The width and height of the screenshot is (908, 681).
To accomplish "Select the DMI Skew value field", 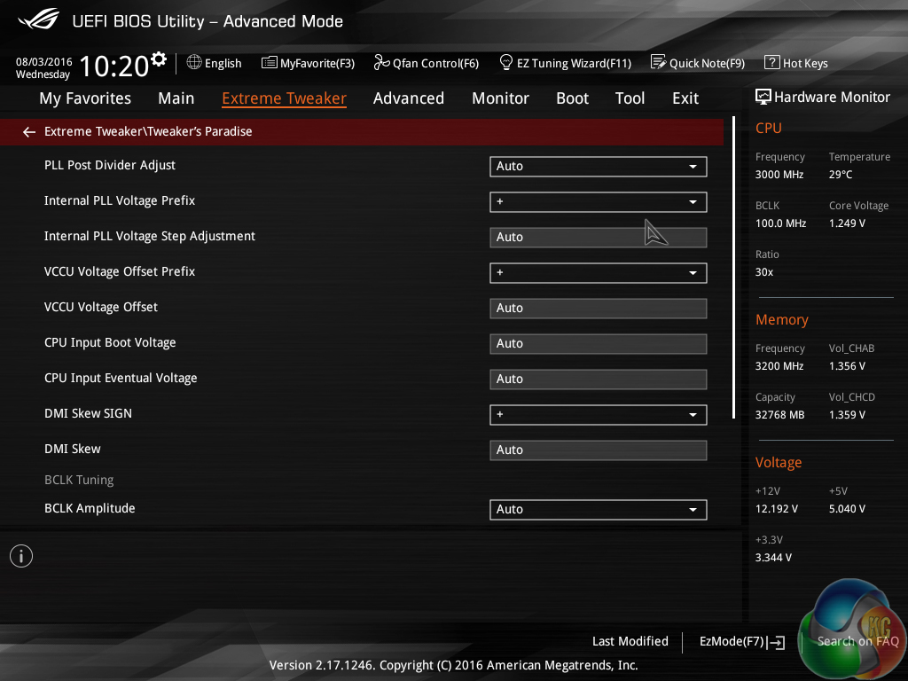I will click(x=599, y=450).
